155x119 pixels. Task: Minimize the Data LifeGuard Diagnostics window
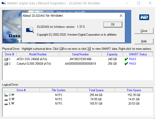tap(127, 3)
